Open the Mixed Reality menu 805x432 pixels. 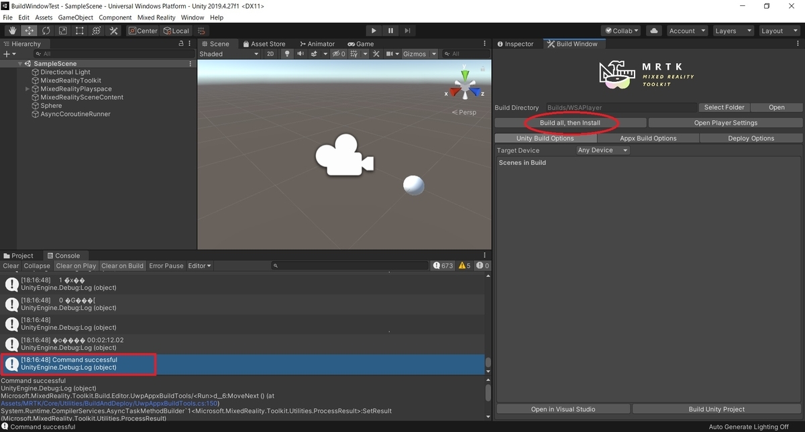[157, 17]
